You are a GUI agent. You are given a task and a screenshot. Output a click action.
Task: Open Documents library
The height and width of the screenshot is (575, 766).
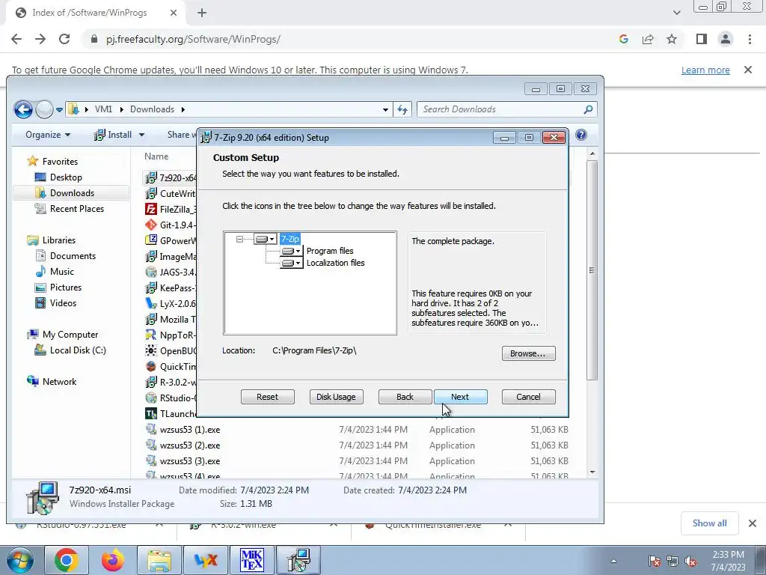coord(73,256)
